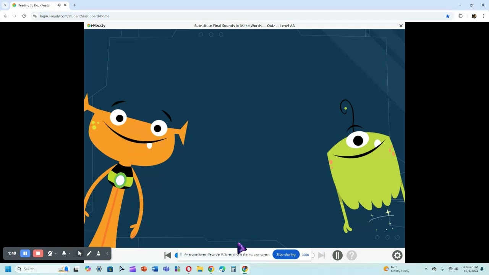489x275 pixels.
Task: Reload the i-Ready page
Action: tap(24, 16)
